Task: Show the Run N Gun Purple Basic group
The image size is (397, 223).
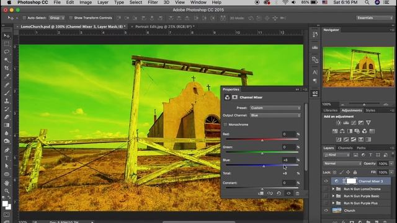Action: click(326, 196)
